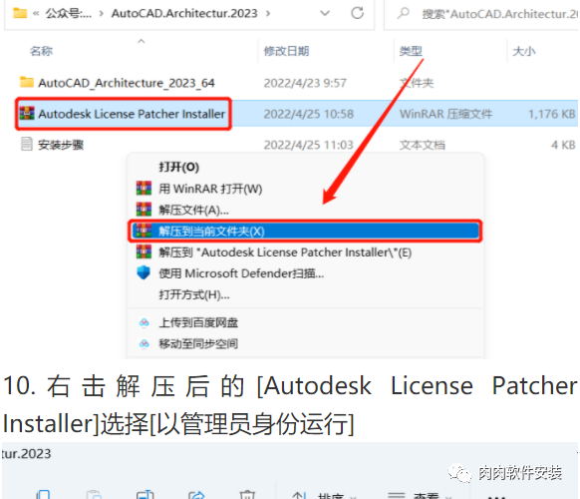Viewport: 580px width, 499px height.
Task: Click the 4 KB size cell
Action: (x=563, y=145)
